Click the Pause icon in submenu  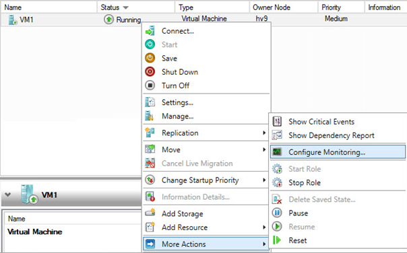click(x=277, y=213)
